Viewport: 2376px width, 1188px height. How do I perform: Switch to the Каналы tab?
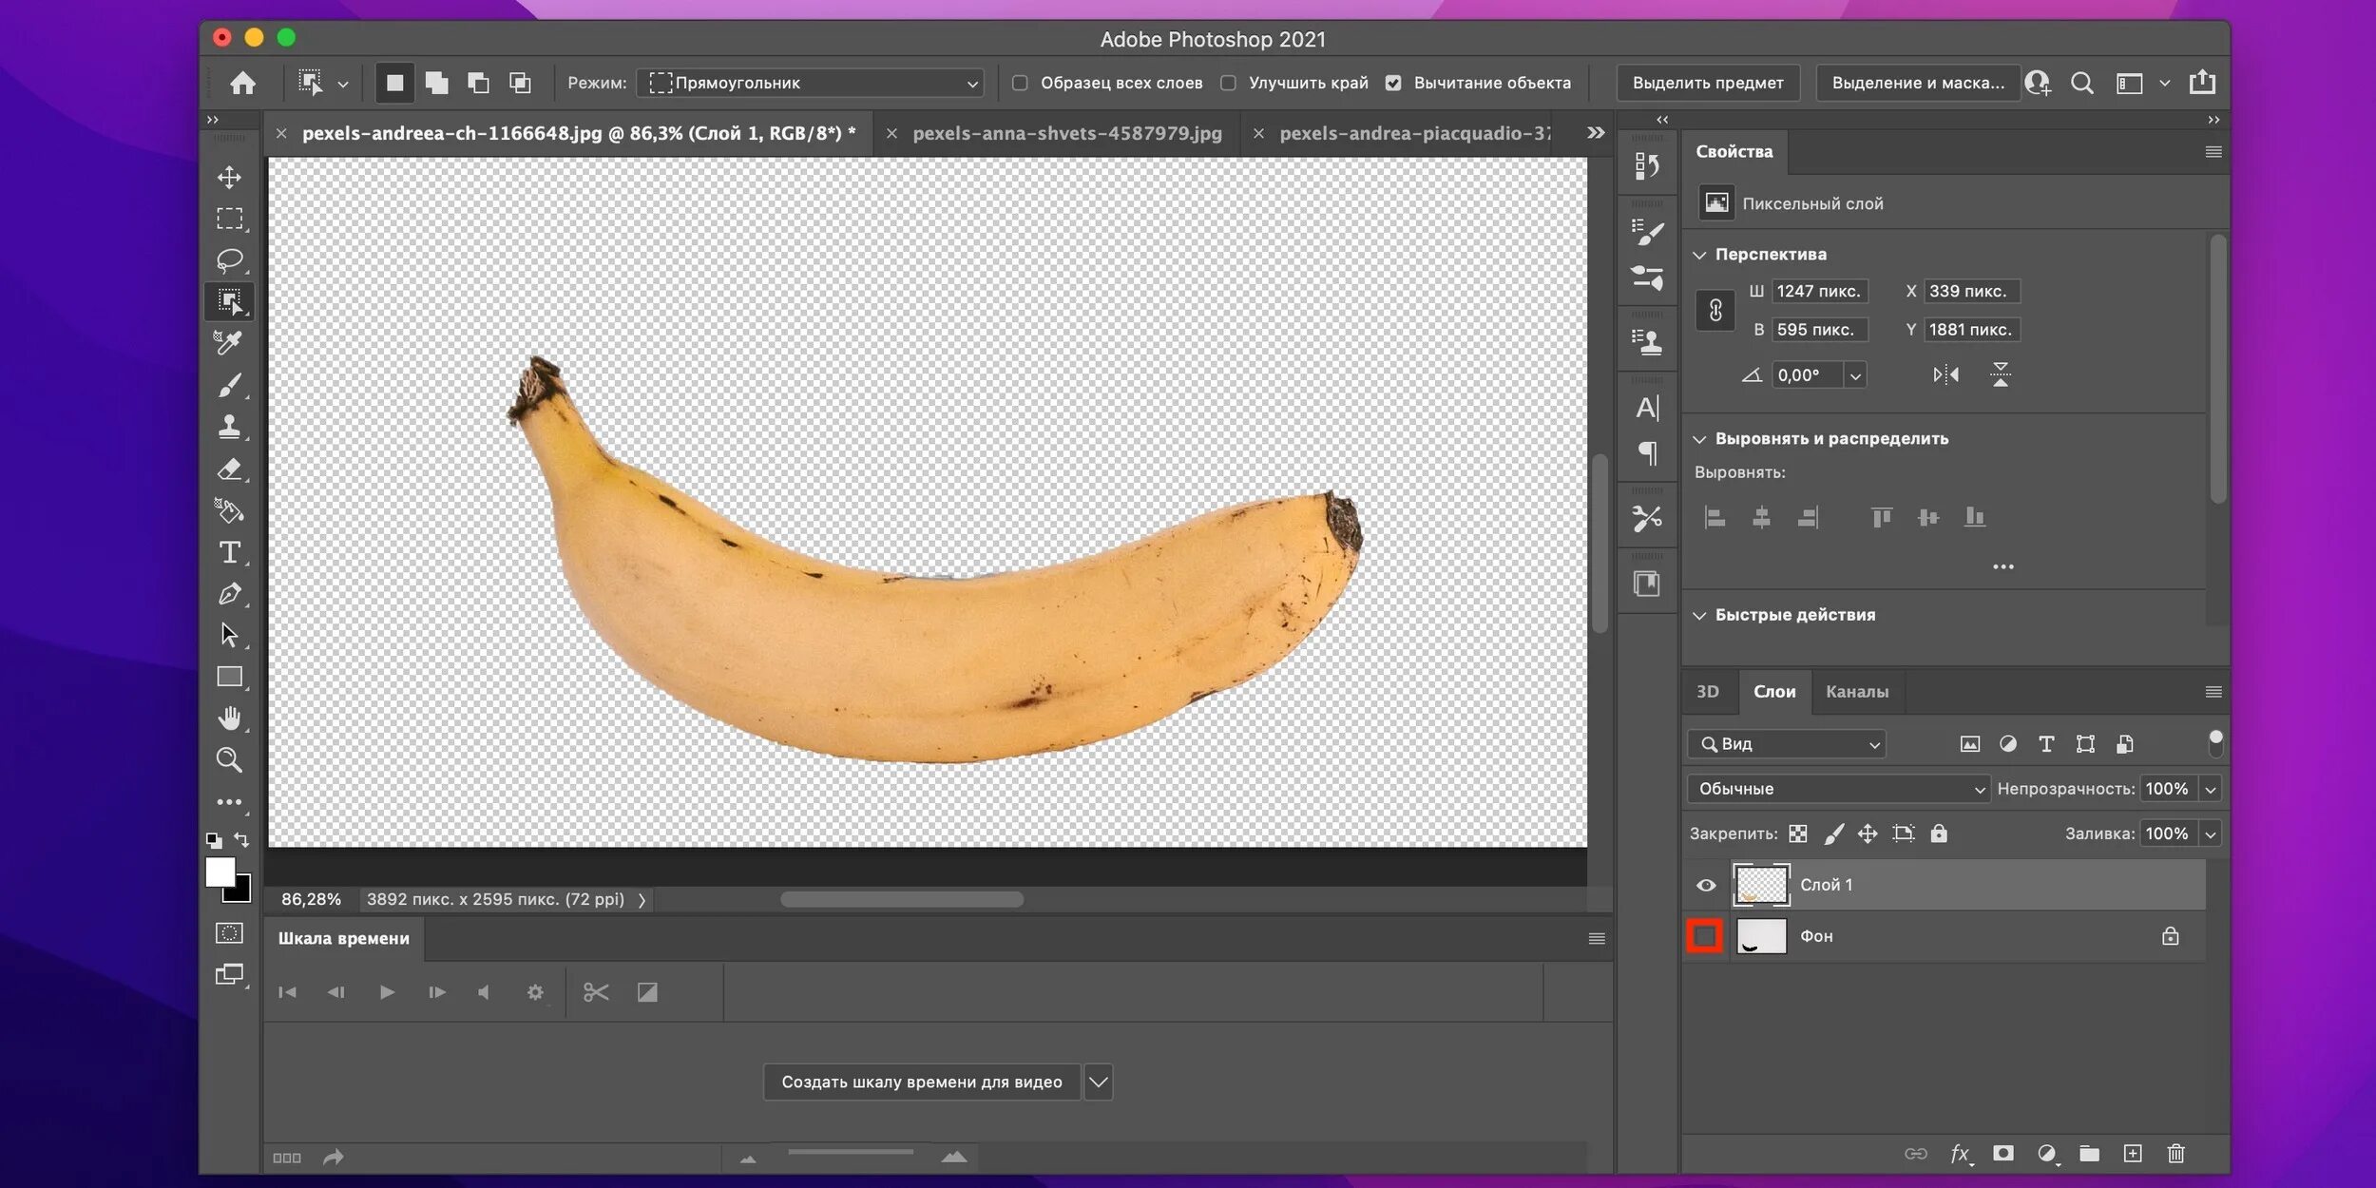(x=1856, y=691)
